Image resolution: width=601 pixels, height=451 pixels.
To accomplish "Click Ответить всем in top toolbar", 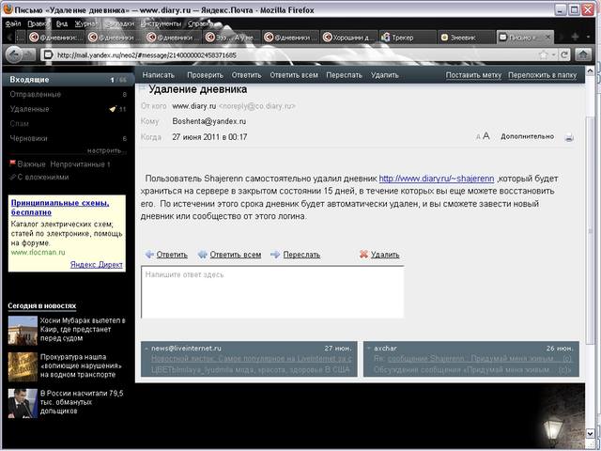I will click(294, 75).
